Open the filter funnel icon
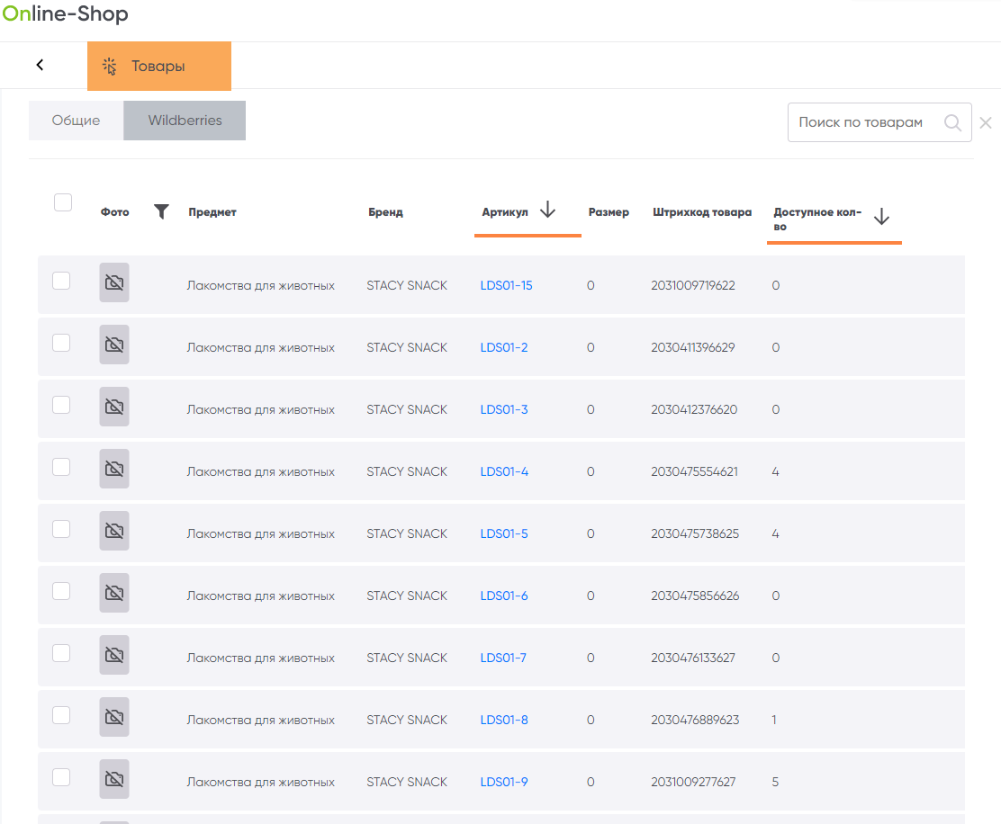The image size is (1001, 824). click(x=161, y=211)
